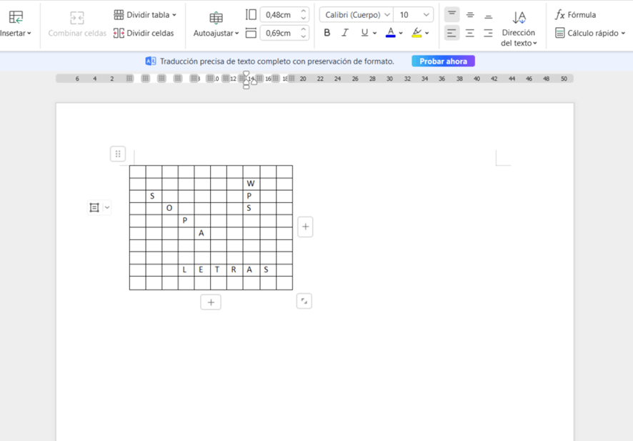The image size is (633, 441).
Task: Click the Fórmula button
Action: click(x=575, y=15)
